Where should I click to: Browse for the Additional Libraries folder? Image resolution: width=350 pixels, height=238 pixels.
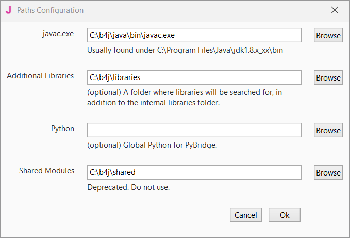coord(328,78)
